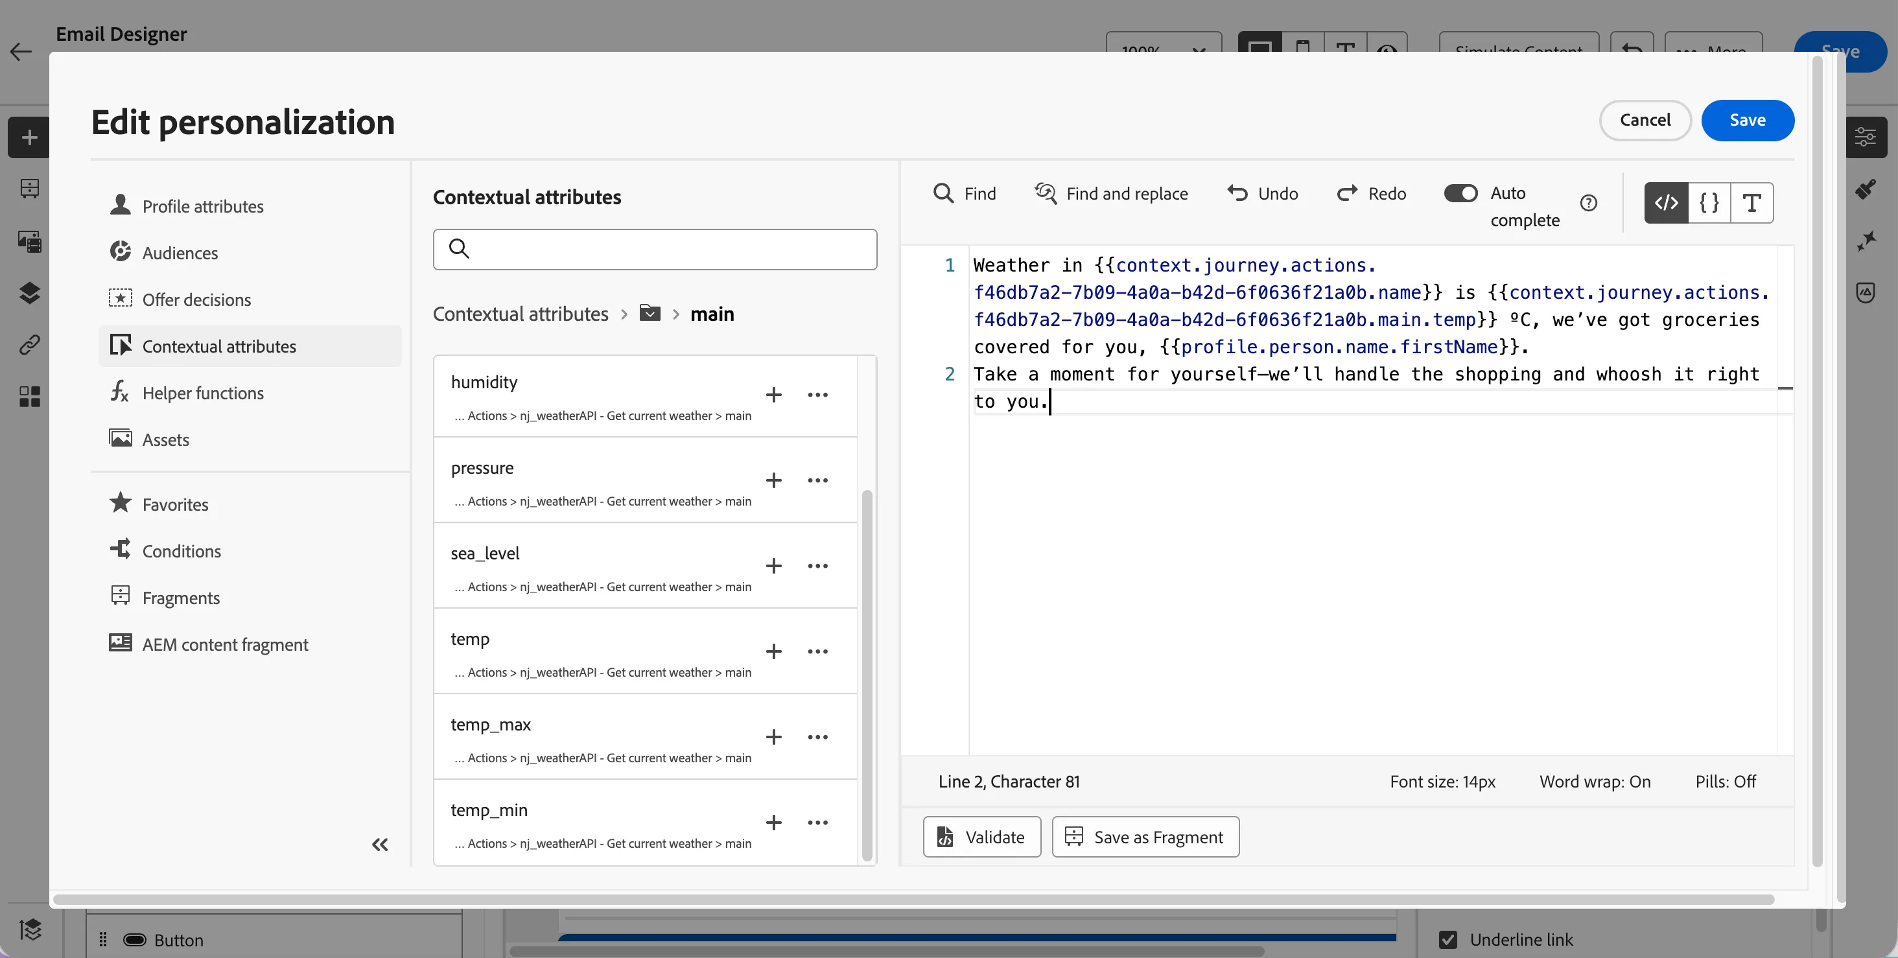Image resolution: width=1898 pixels, height=958 pixels.
Task: Switch editor to curly braces pills view
Action: click(x=1709, y=203)
